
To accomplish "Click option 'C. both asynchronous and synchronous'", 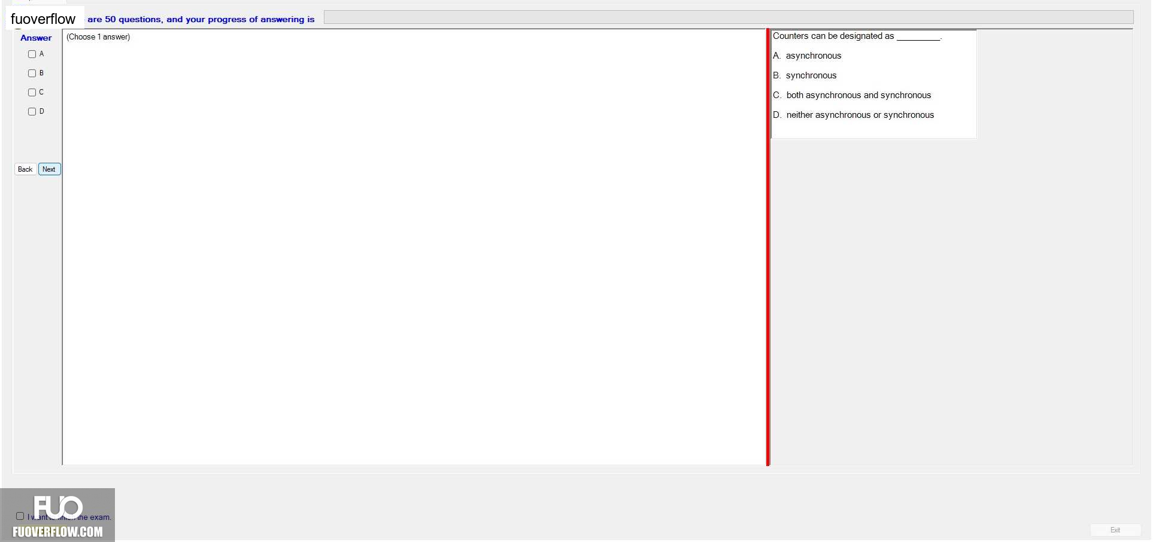I will pyautogui.click(x=852, y=95).
